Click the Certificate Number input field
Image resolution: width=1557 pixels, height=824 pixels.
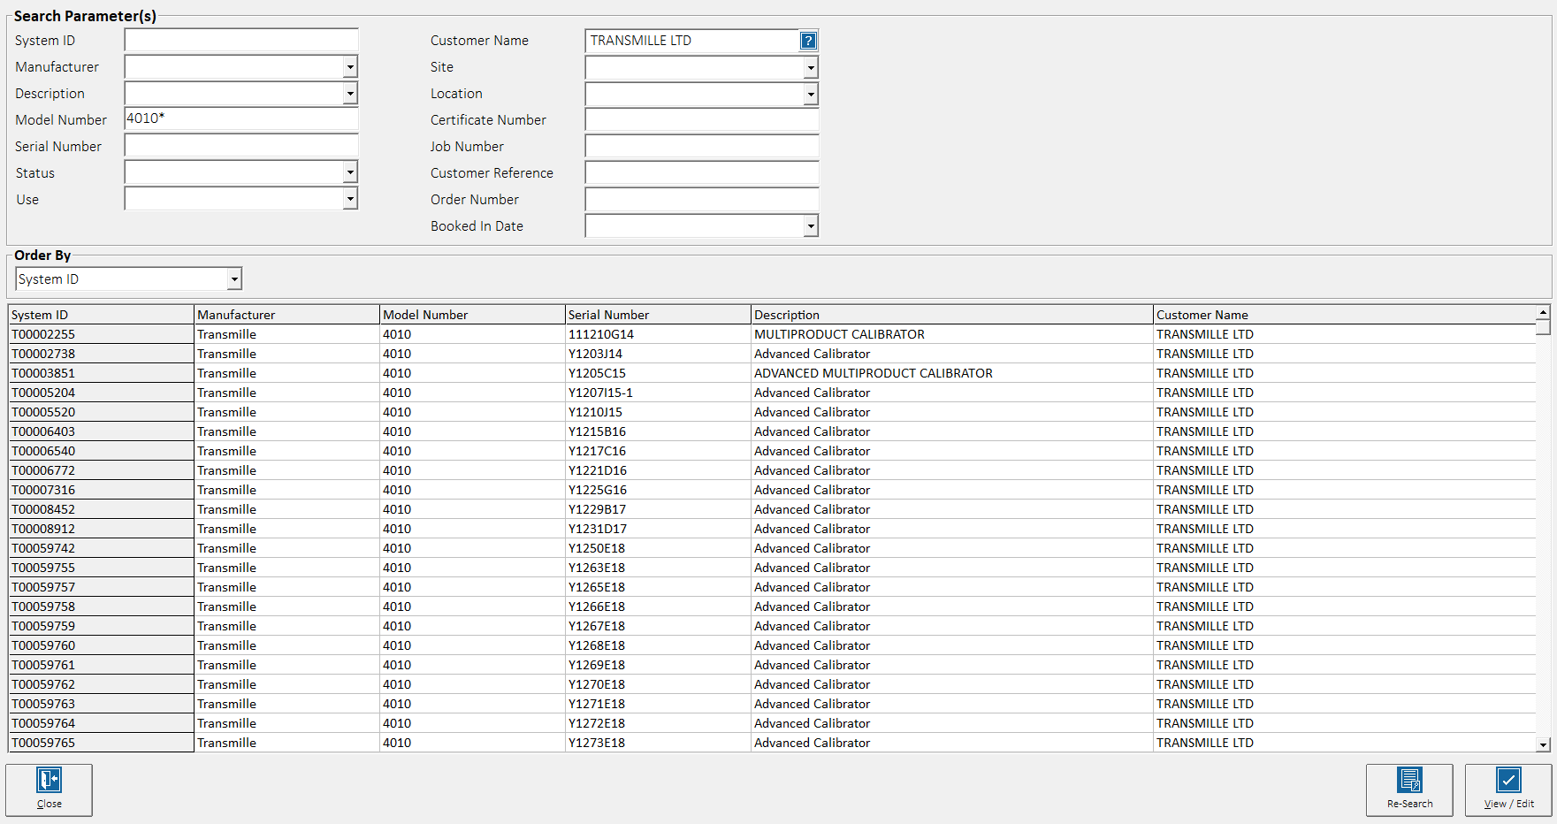(702, 120)
